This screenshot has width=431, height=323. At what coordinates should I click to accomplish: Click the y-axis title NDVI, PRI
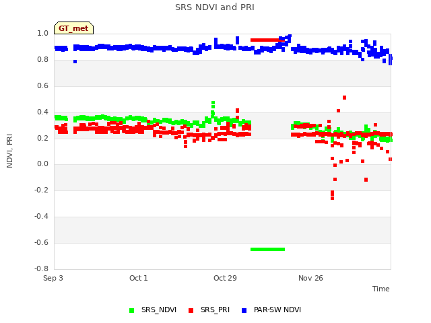point(9,151)
